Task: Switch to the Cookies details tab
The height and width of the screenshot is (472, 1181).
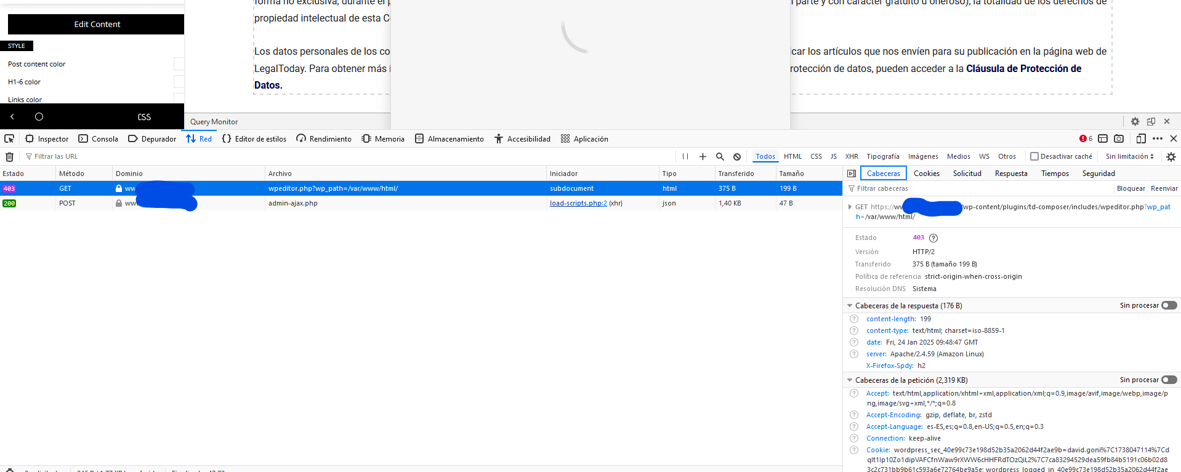Action: pyautogui.click(x=927, y=174)
